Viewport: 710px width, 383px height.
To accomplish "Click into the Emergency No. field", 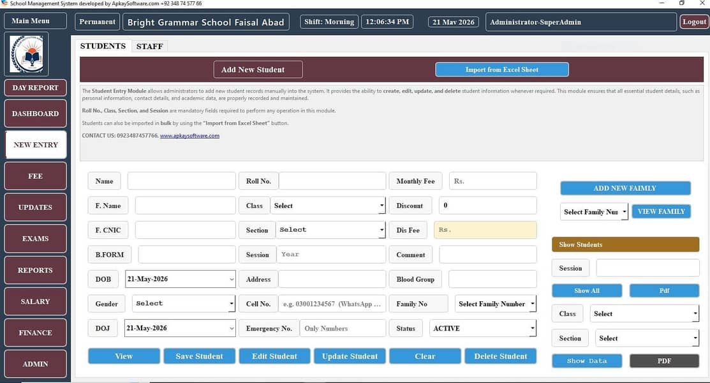I will point(343,328).
